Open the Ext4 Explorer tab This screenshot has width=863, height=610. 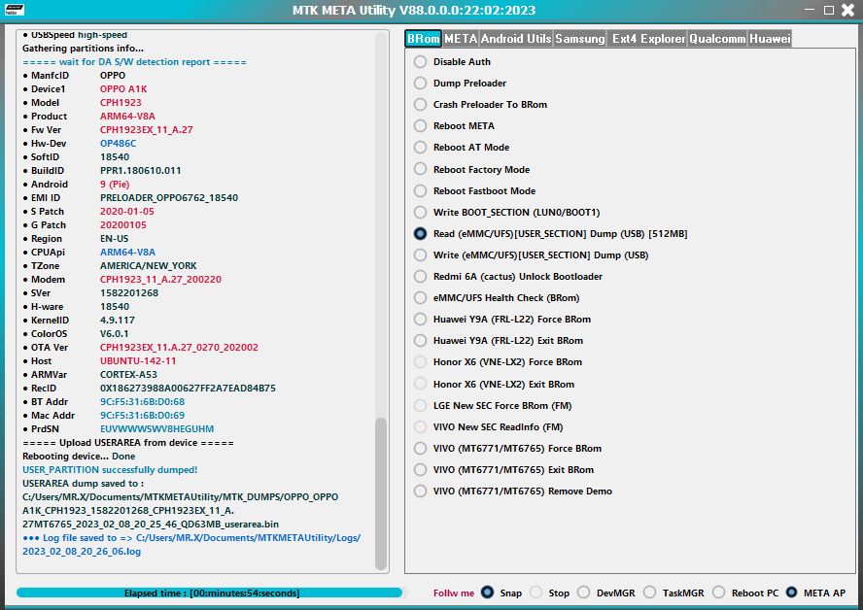click(x=647, y=40)
